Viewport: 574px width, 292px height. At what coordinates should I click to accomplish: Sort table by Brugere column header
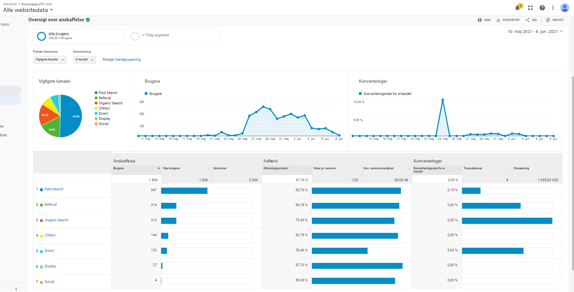tap(118, 168)
